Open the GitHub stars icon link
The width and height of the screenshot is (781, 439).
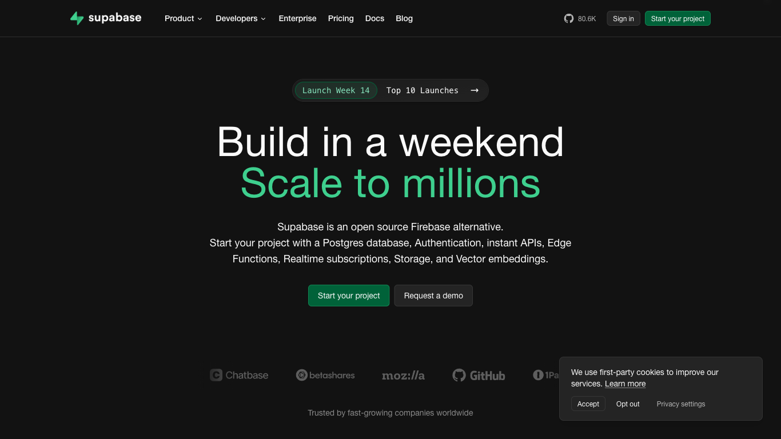(x=568, y=18)
